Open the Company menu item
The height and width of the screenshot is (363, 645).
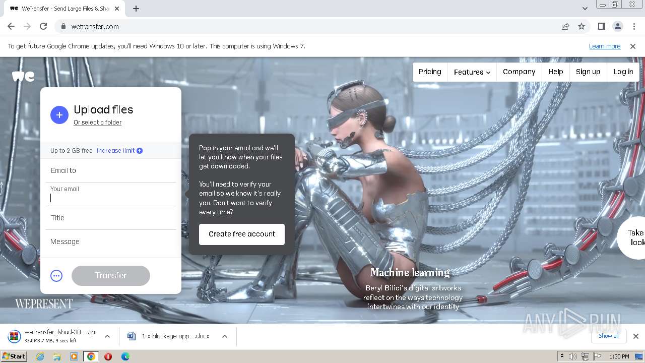tap(519, 72)
